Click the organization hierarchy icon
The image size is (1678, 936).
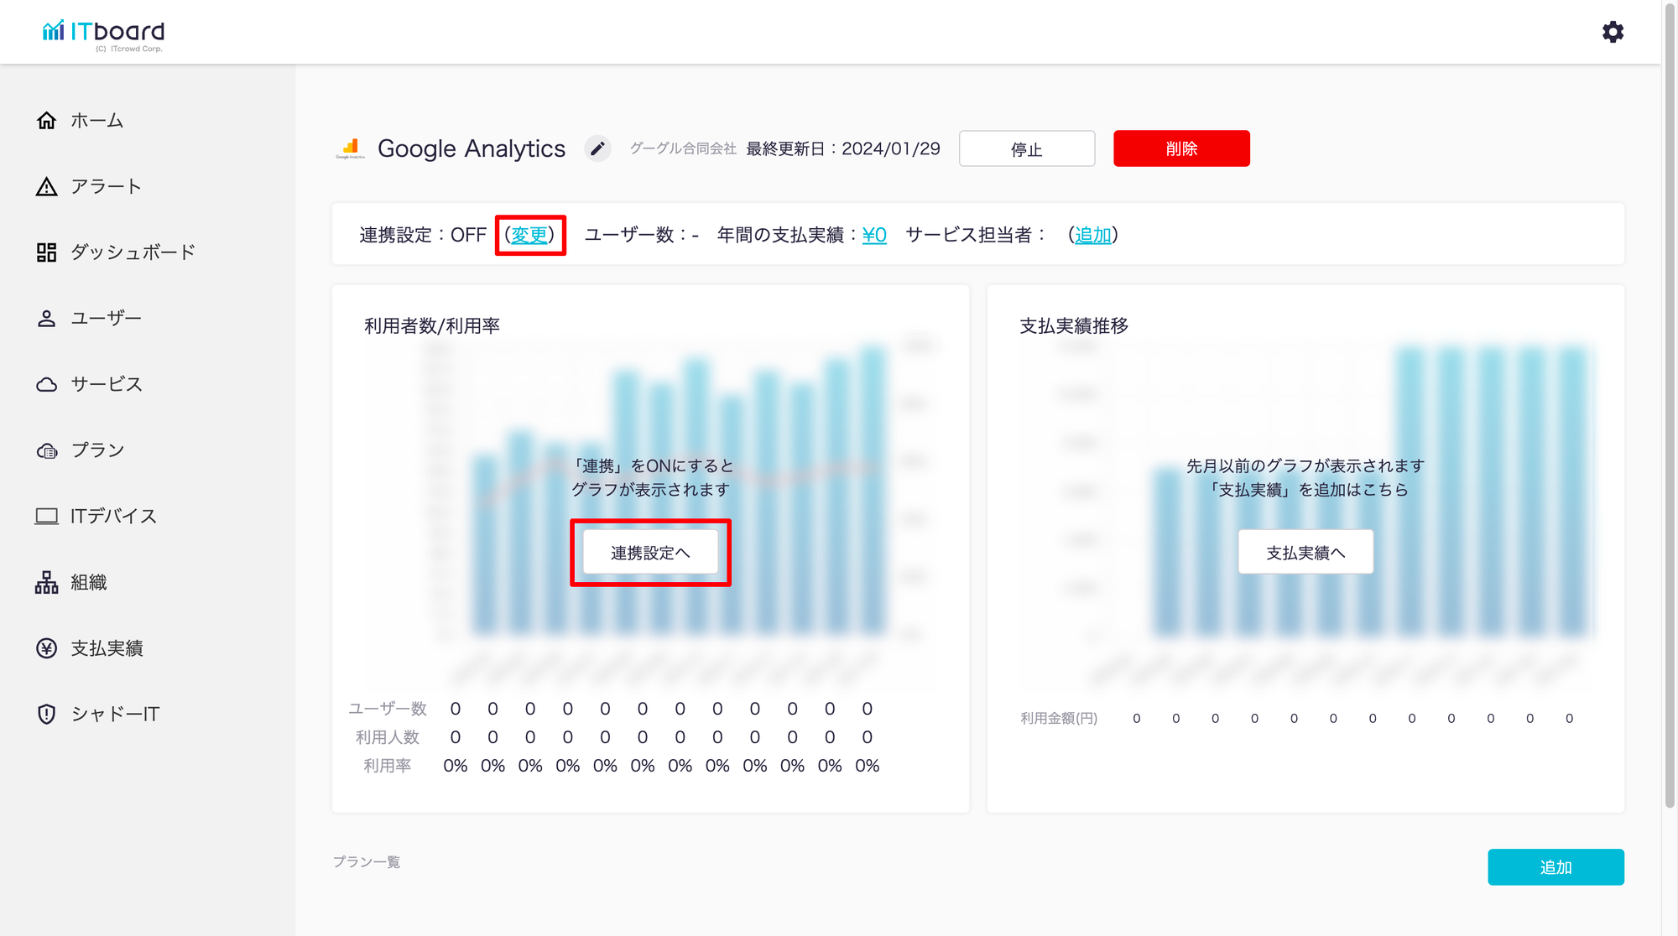point(47,582)
